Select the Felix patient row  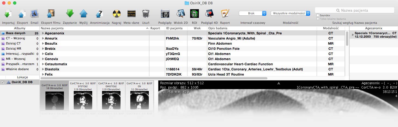tap(192, 74)
